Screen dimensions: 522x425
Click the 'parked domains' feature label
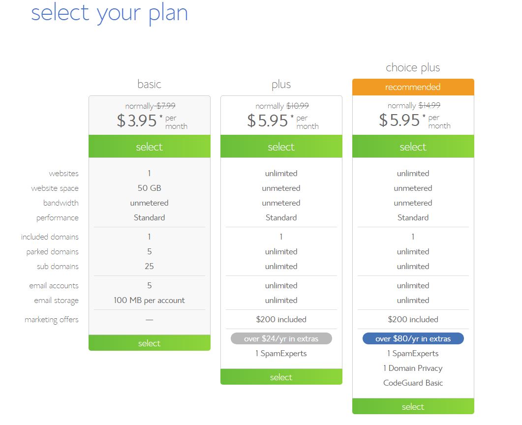(x=52, y=252)
